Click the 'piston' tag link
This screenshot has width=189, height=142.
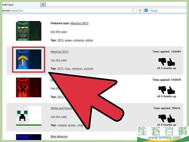[89, 40]
